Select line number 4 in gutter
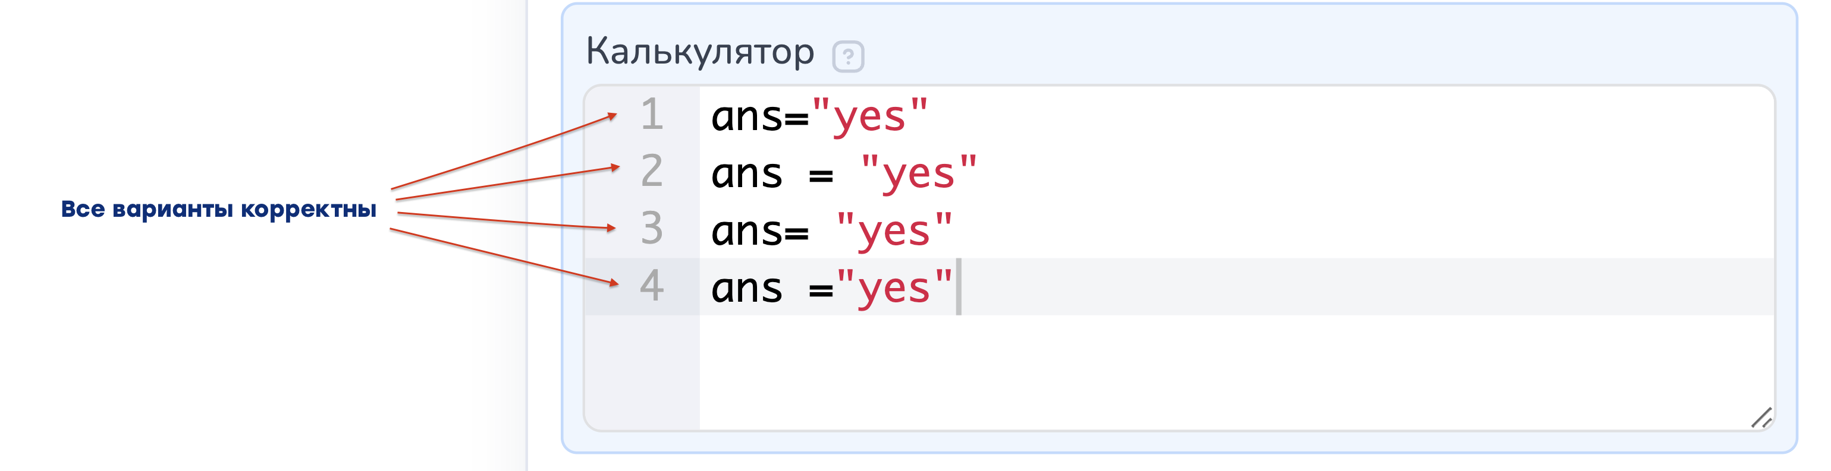The width and height of the screenshot is (1831, 471). (x=652, y=286)
